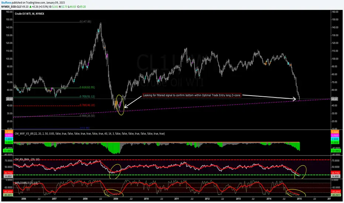Click 160.00 on the left price scale
The width and height of the screenshot is (344, 203).
[9, 12]
